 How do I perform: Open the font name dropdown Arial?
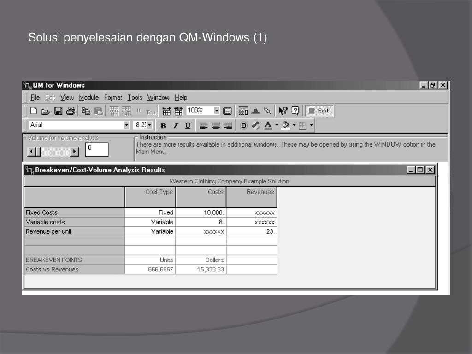pyautogui.click(x=127, y=125)
